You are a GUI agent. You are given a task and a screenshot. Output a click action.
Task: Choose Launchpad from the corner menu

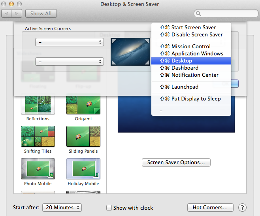(191, 87)
